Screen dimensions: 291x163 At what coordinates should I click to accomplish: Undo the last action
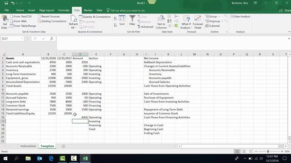13,3
